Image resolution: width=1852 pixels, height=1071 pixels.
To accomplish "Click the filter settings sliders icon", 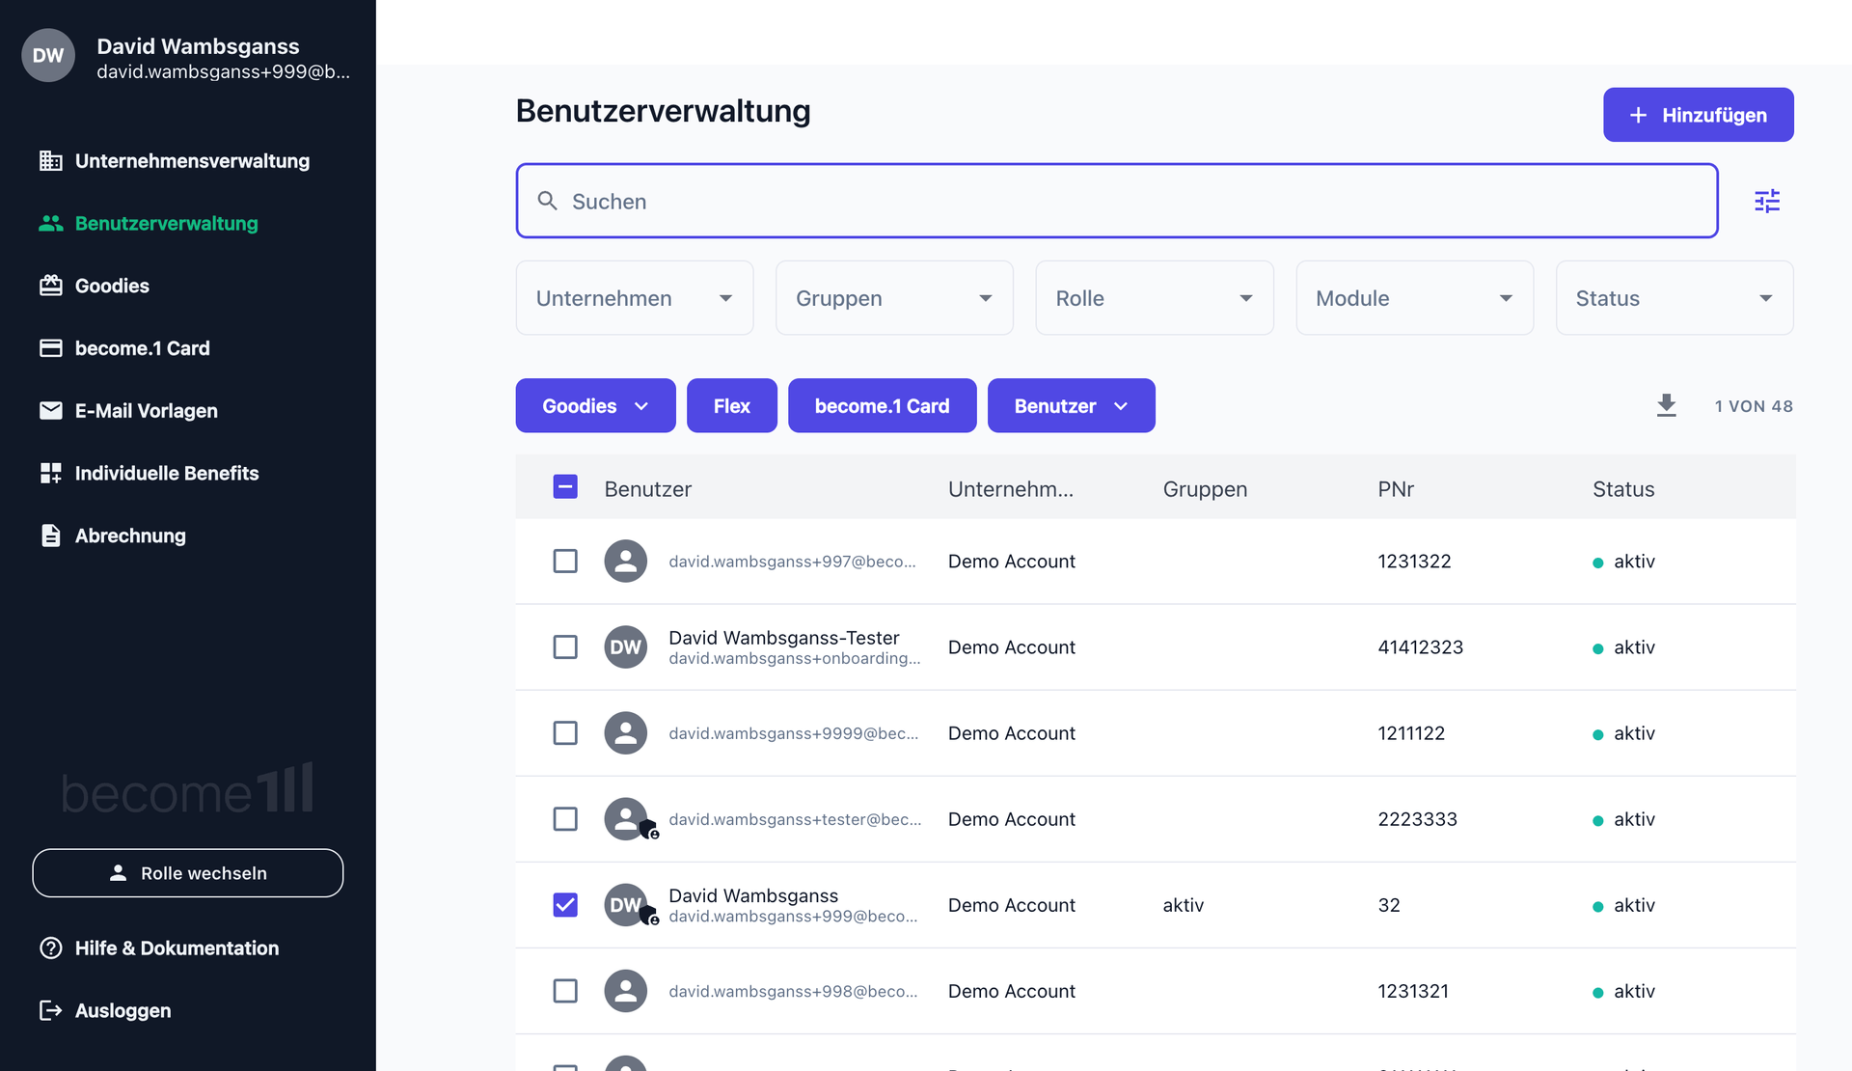I will [1766, 201].
